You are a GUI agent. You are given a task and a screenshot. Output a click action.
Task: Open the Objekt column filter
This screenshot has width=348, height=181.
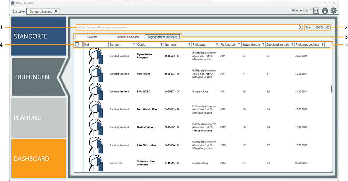coord(161,44)
